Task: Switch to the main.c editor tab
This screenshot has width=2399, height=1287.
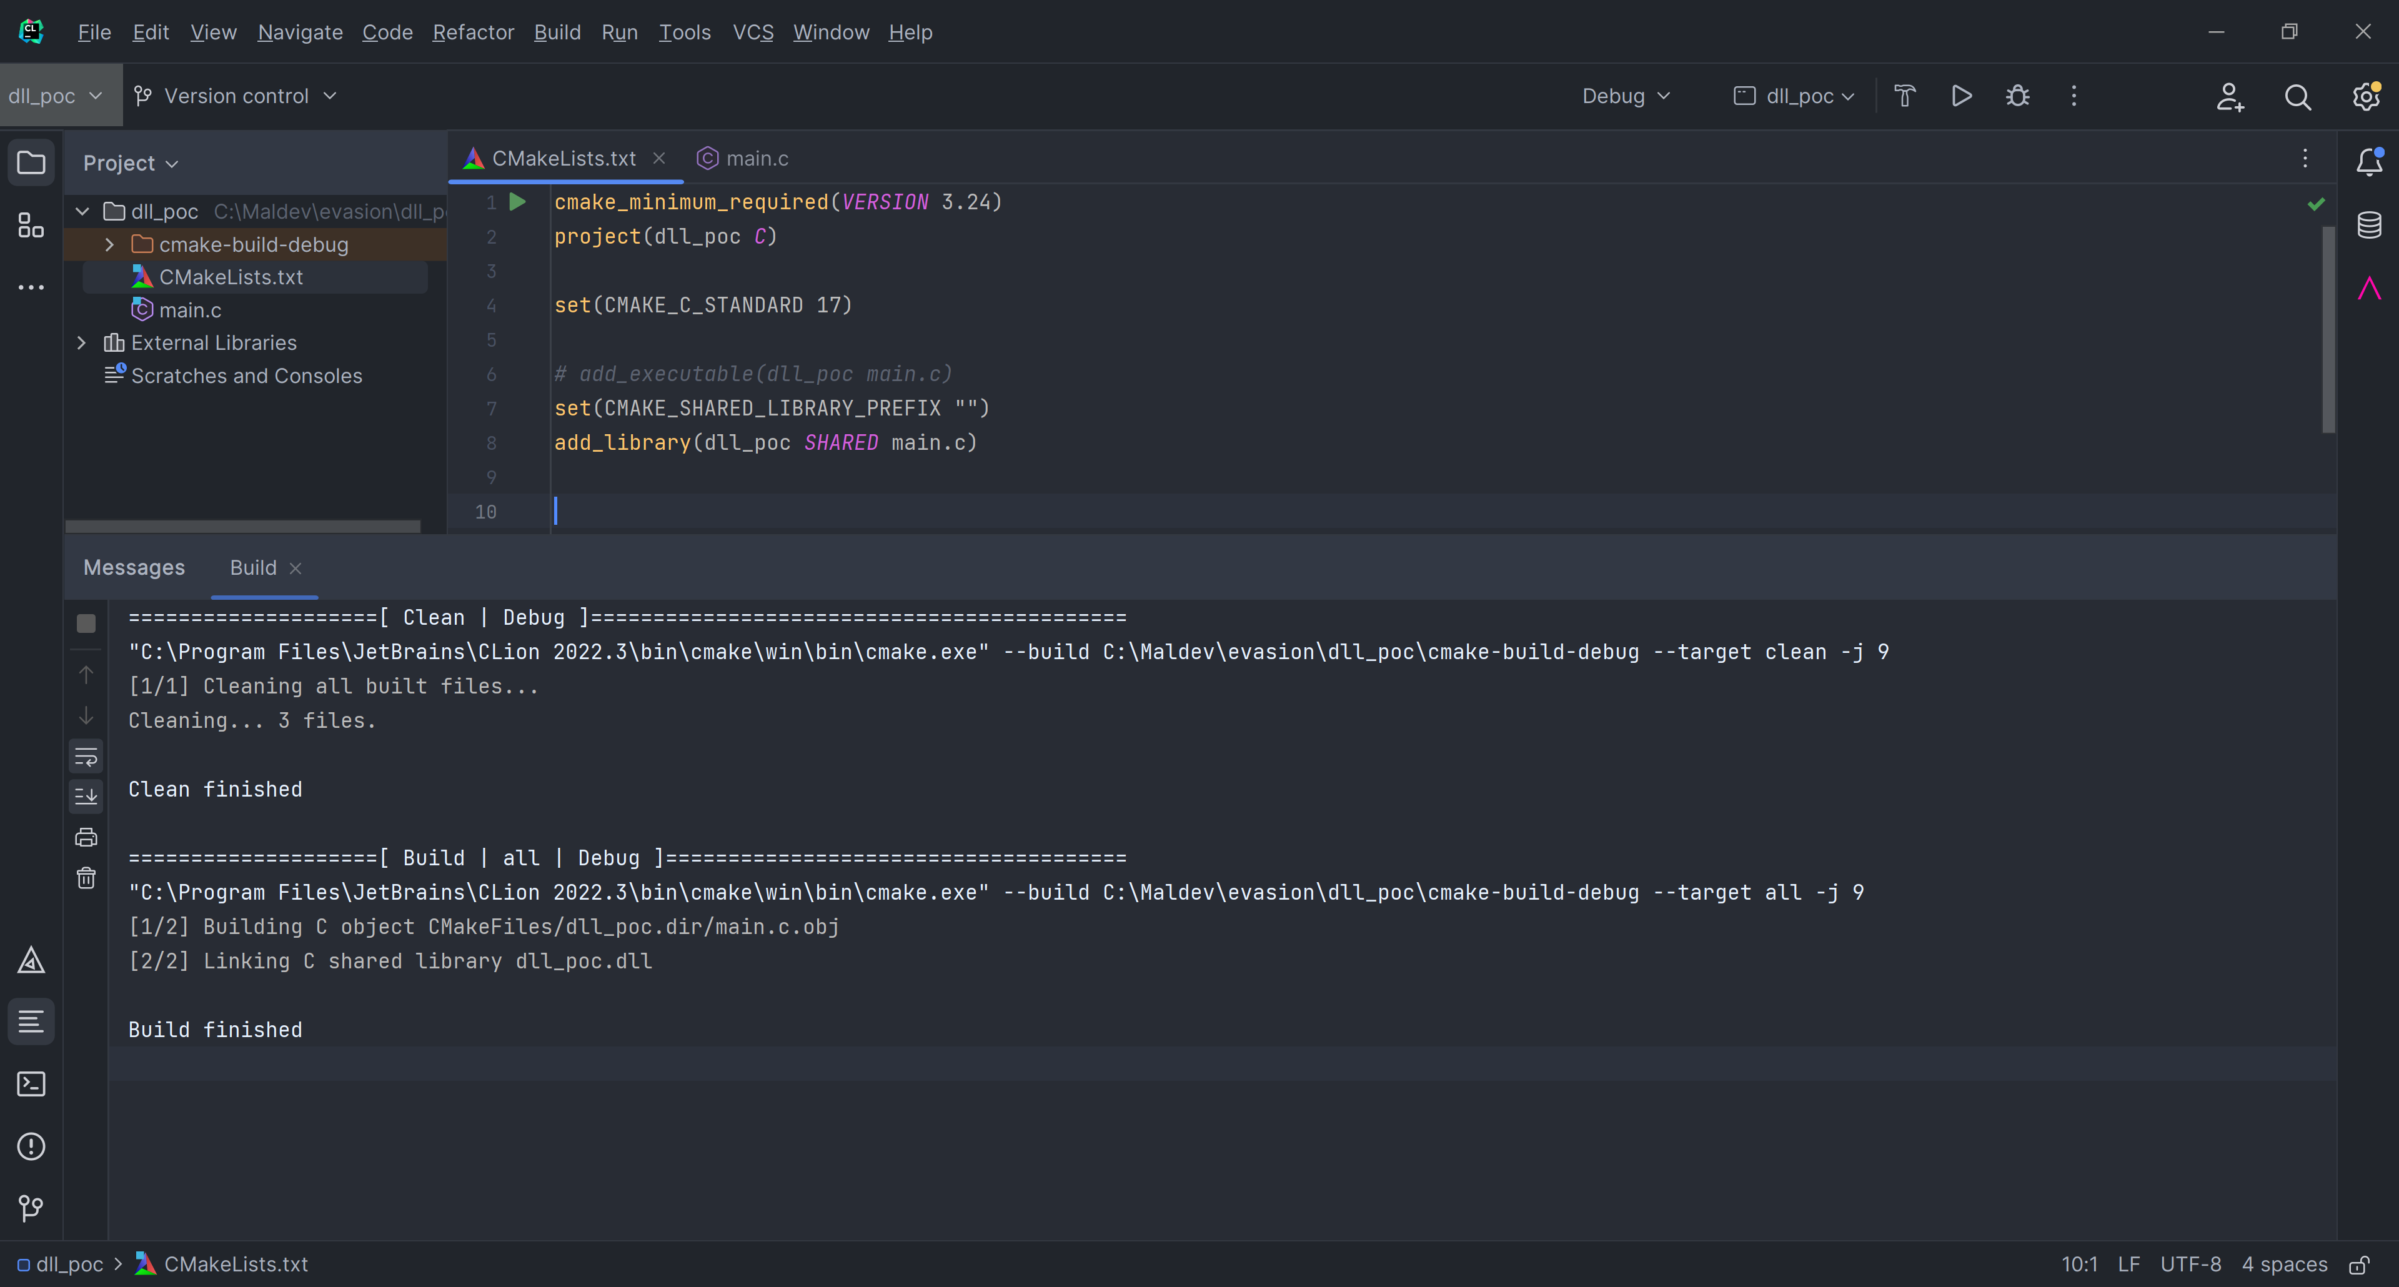Action: 756,158
